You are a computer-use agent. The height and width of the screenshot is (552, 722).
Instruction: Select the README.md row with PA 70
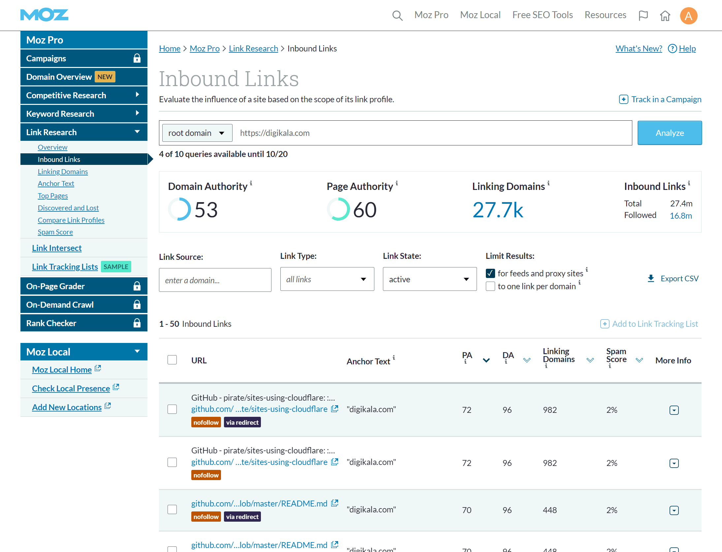172,509
